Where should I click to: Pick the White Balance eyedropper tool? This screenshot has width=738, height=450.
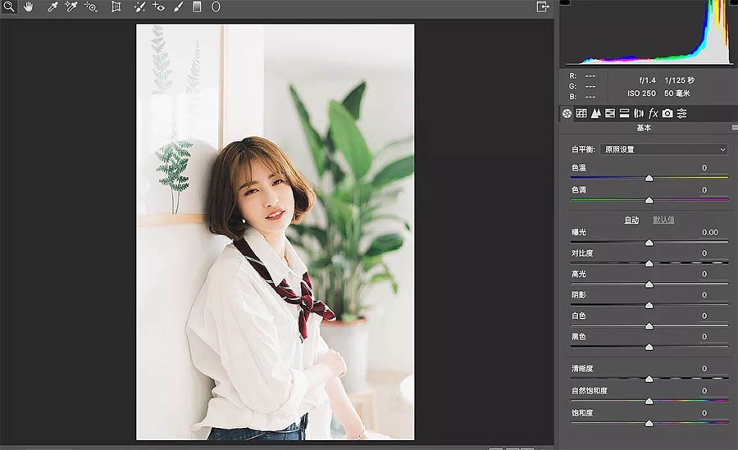coord(52,7)
